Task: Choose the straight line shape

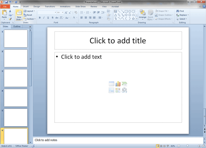Action: coord(119,12)
